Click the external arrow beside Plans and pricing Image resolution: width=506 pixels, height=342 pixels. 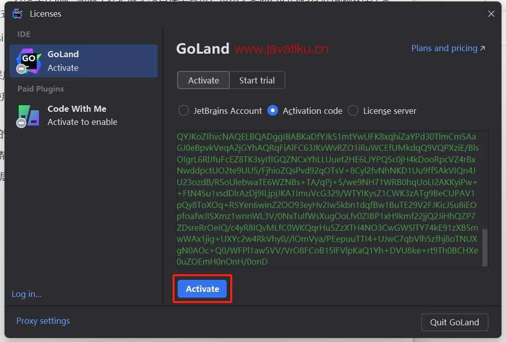coord(482,49)
